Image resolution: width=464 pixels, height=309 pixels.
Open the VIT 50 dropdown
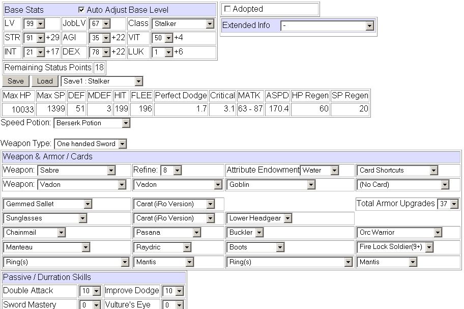click(162, 38)
